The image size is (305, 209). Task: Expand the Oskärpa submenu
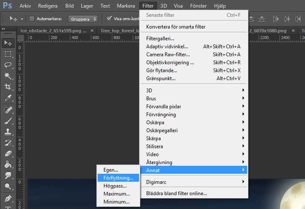(155, 123)
